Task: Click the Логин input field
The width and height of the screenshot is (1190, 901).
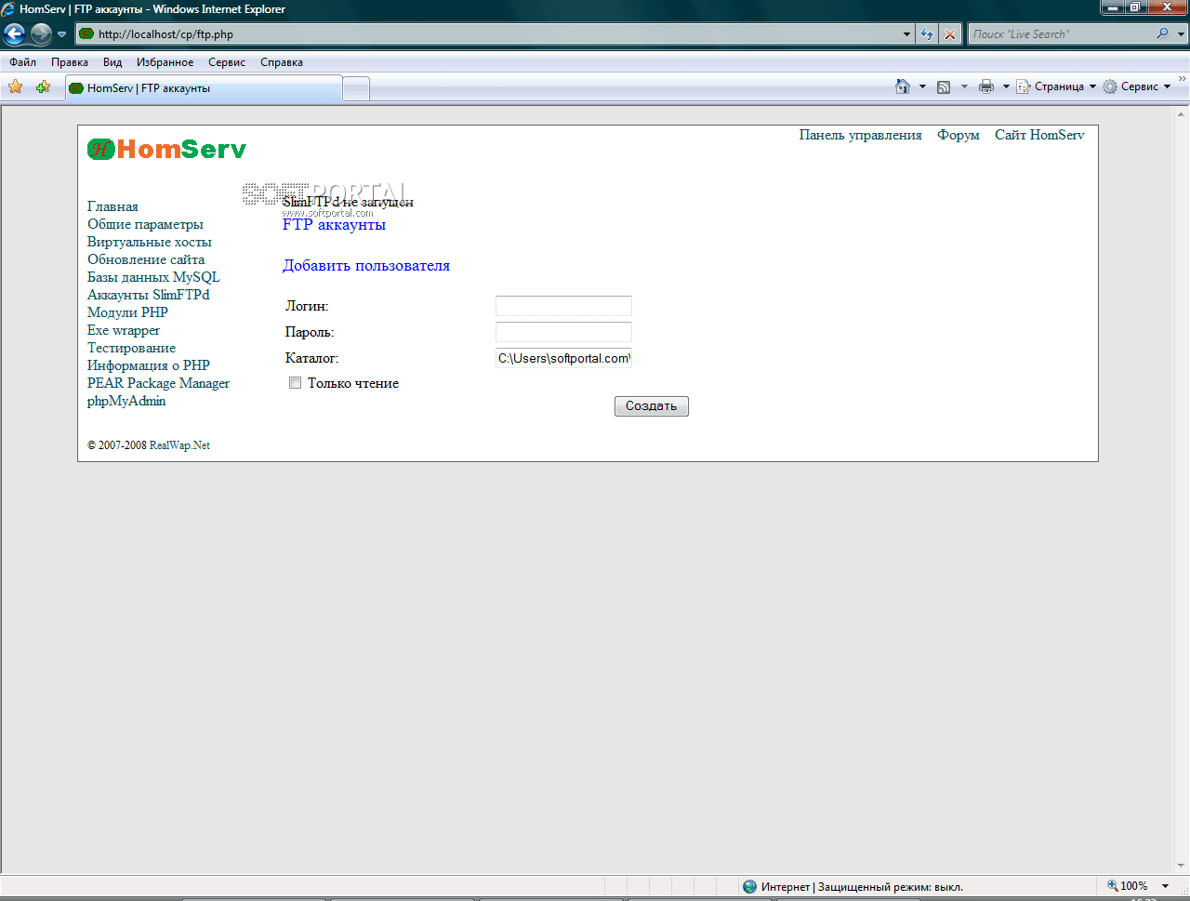Action: point(563,306)
